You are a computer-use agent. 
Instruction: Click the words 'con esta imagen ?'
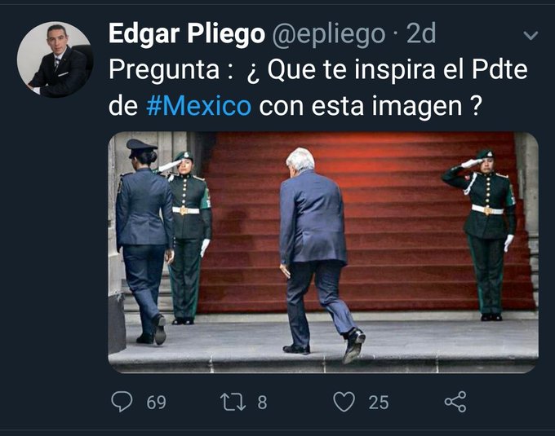(371, 106)
